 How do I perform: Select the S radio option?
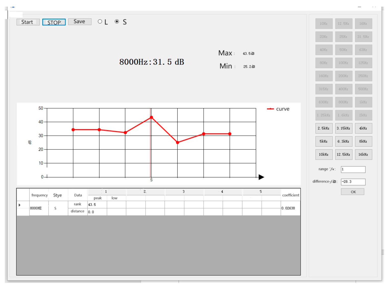[117, 22]
